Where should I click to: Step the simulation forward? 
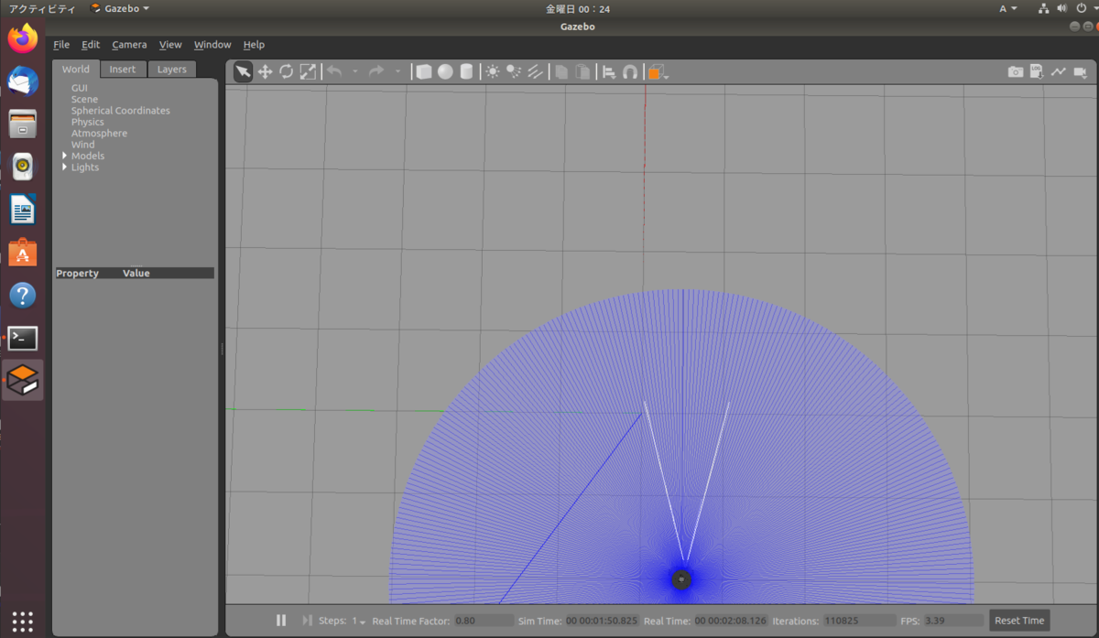tap(307, 621)
